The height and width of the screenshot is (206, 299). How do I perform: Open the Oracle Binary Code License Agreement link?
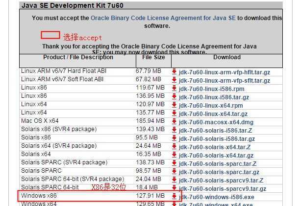tap(163, 18)
